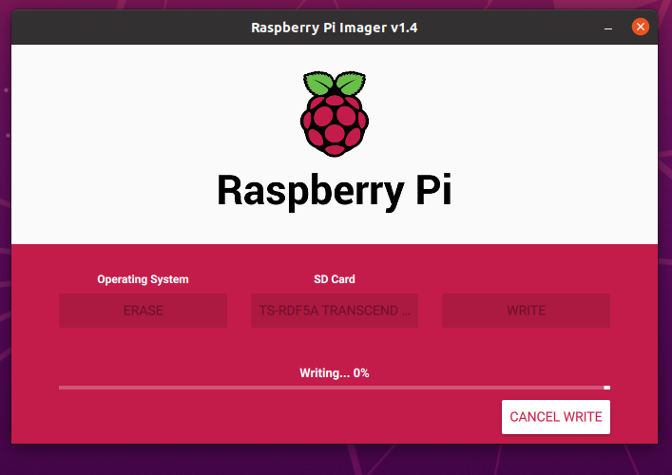The image size is (672, 475).
Task: Click the "Operating System" label
Action: (x=143, y=279)
